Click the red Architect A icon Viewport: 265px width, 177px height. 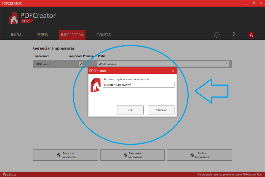tap(251, 35)
